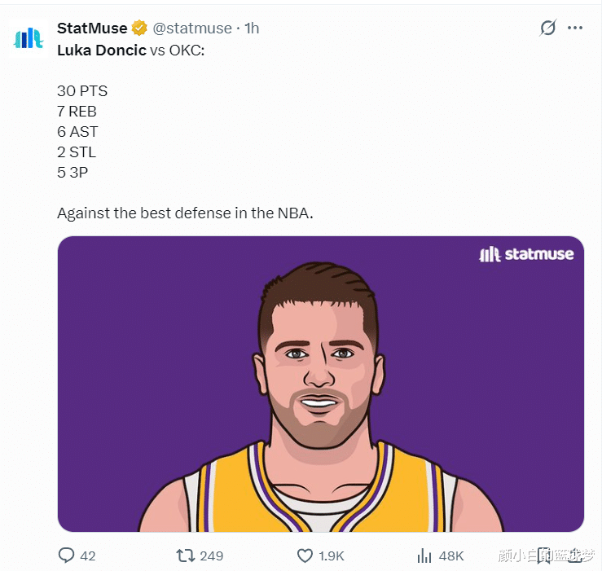The height and width of the screenshot is (571, 602).
Task: Click the bold "Luka Doncic" text
Action: (101, 50)
